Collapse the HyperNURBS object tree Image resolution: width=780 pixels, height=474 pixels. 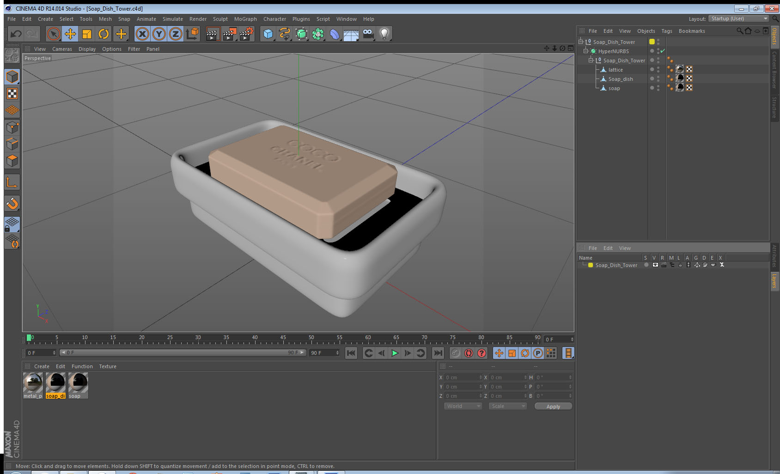coord(585,51)
